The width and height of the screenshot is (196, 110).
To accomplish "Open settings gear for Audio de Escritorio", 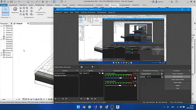I will 135,86.
